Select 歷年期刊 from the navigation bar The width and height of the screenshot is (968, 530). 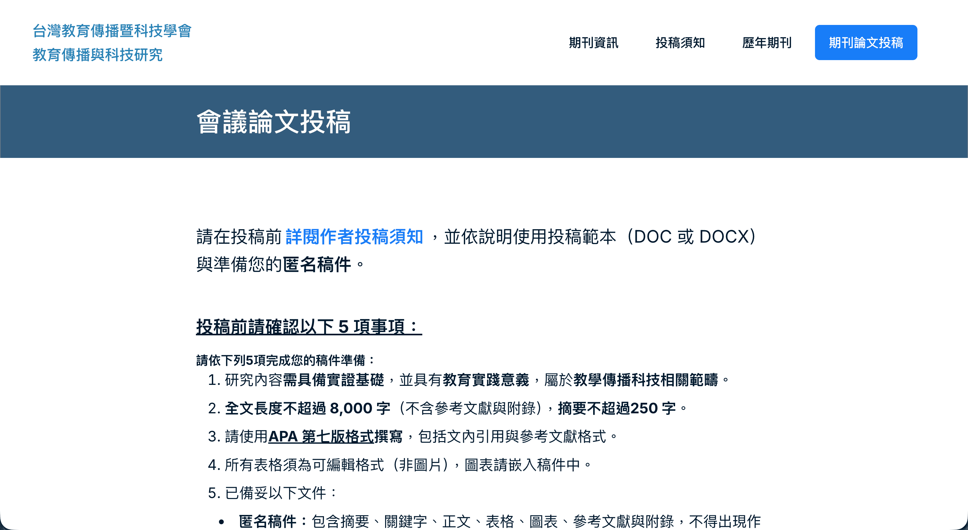(x=767, y=43)
